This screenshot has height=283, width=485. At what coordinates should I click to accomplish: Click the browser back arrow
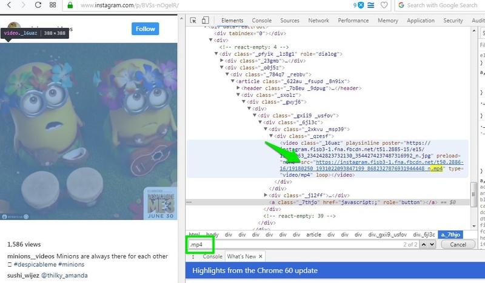[x=7, y=5]
